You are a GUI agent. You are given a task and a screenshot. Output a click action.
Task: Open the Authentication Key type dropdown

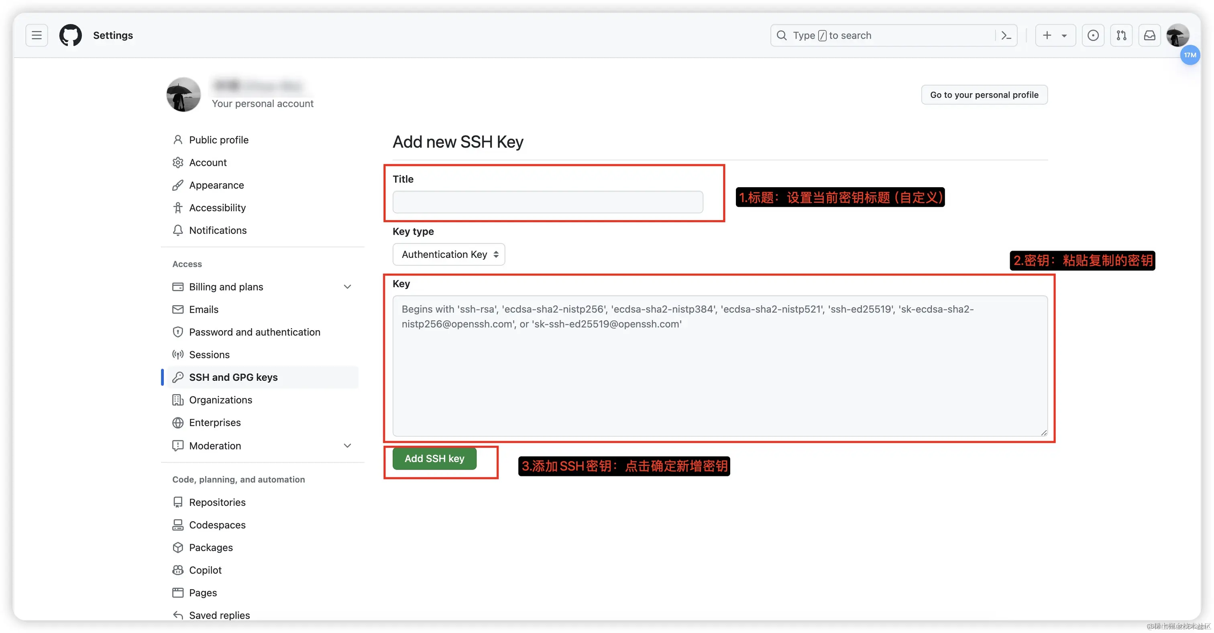pyautogui.click(x=448, y=255)
